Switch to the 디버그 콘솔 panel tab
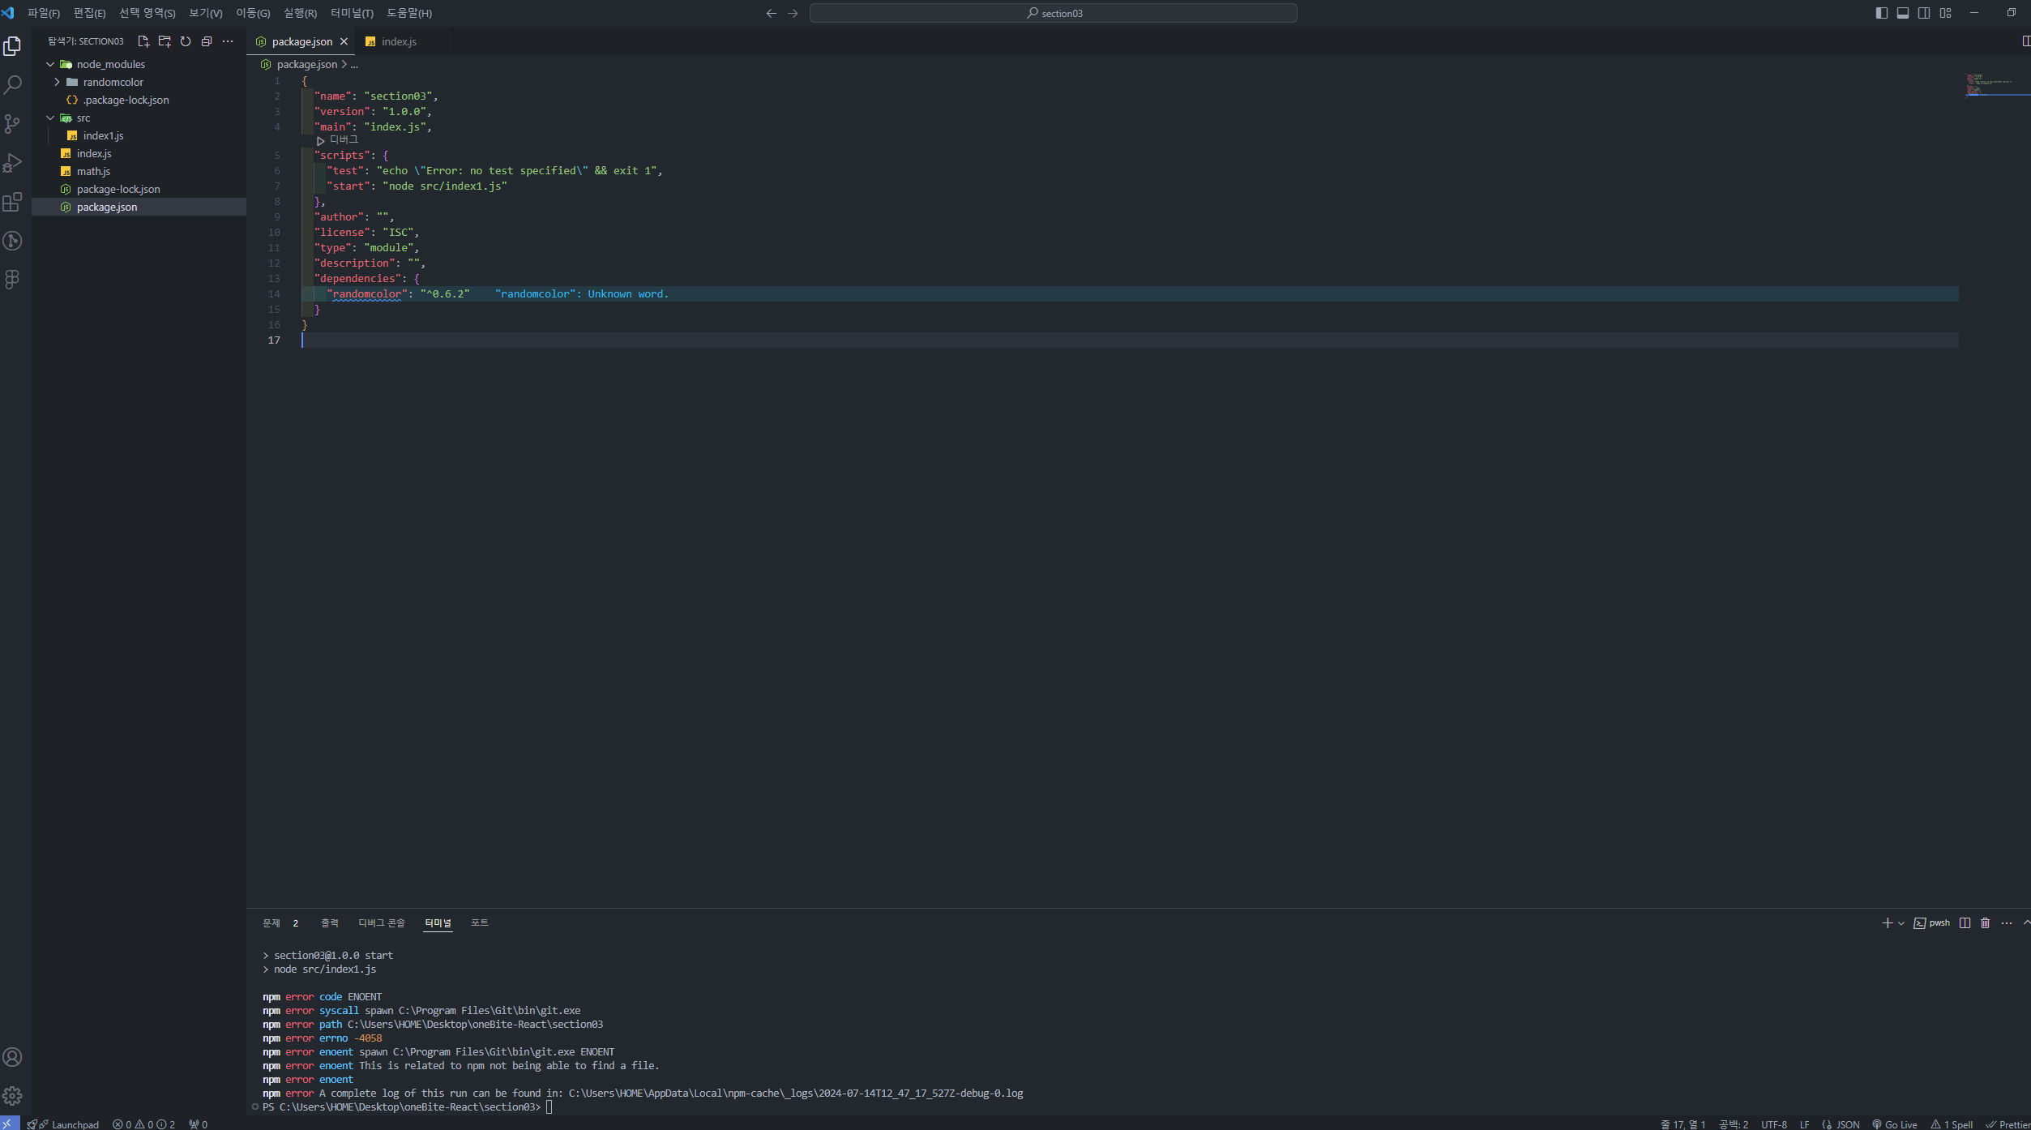 point(382,923)
